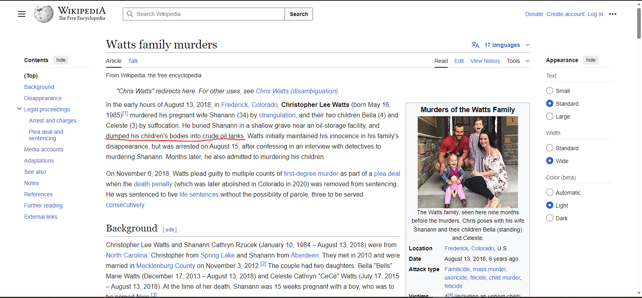642x298 pixels.
Task: Go to Disappearance section in contents
Action: pos(43,98)
